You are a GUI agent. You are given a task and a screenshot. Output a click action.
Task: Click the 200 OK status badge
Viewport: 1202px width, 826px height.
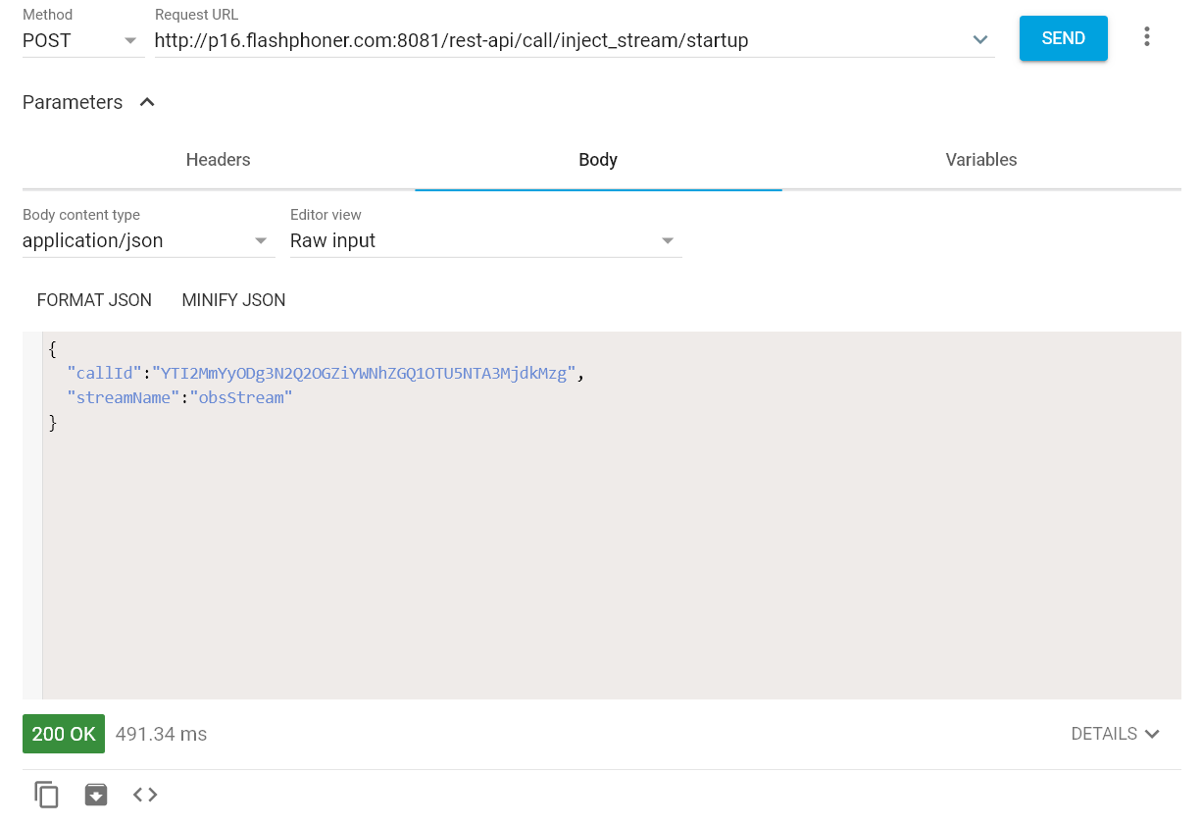tap(64, 734)
